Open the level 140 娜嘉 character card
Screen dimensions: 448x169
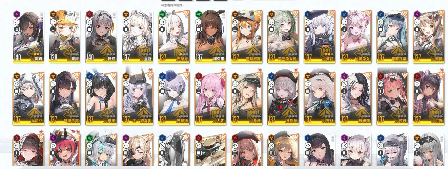click(28, 36)
